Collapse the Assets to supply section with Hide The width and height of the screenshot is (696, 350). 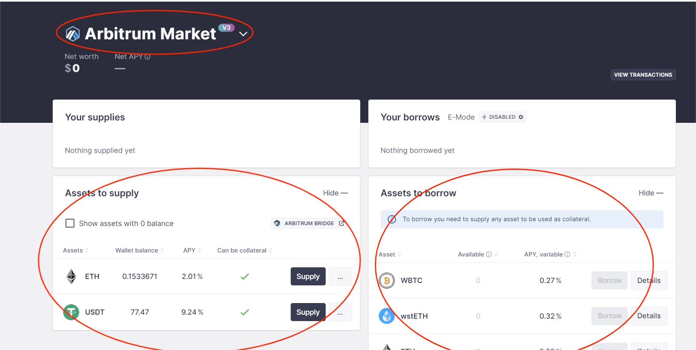tap(335, 193)
